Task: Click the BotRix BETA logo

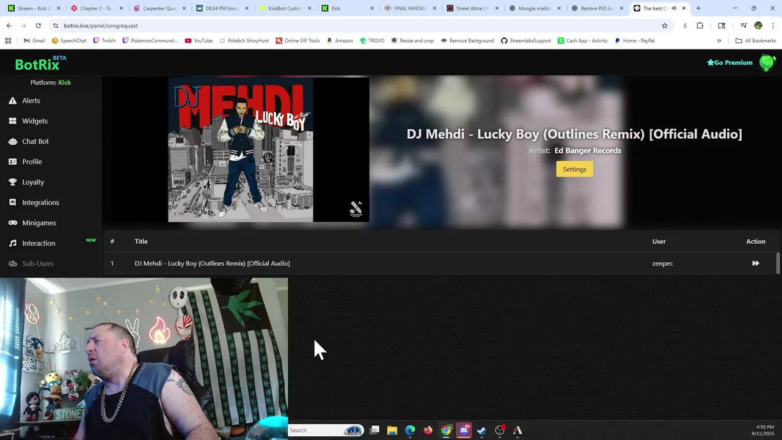Action: [x=40, y=64]
